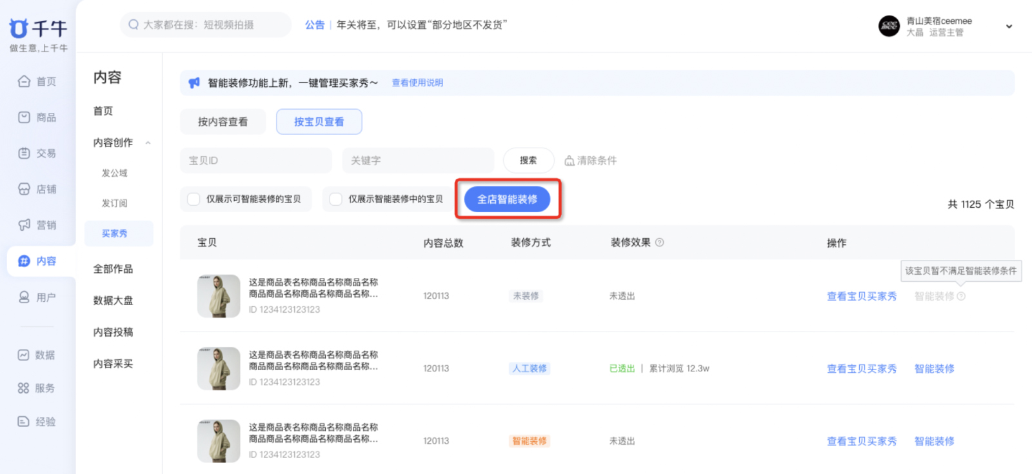Click the info icon beside disabled 智能装修

961,296
